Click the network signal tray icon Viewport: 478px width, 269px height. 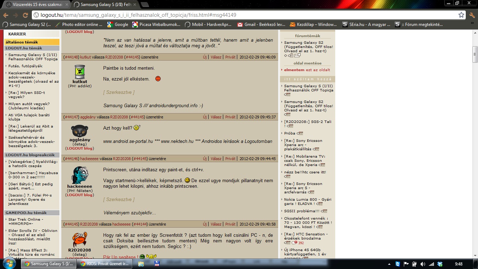431,264
